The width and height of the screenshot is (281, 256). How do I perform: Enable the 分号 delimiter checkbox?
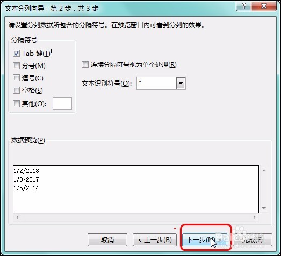(x=16, y=65)
